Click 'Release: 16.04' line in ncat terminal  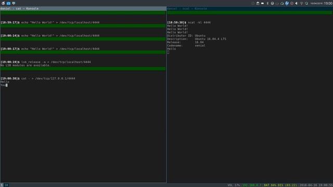coord(185,42)
